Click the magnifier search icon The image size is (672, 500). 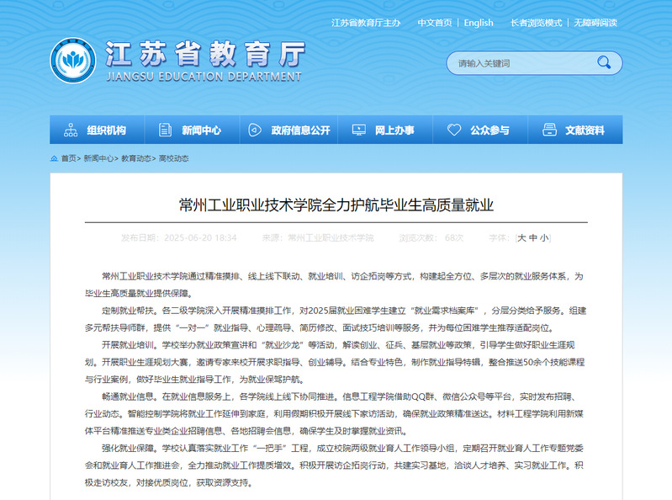click(603, 63)
